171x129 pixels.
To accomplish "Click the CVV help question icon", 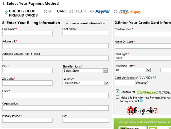I will tap(154, 77).
